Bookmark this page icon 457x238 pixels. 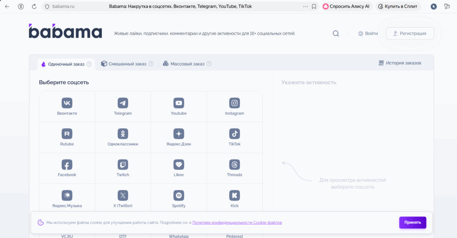314,6
